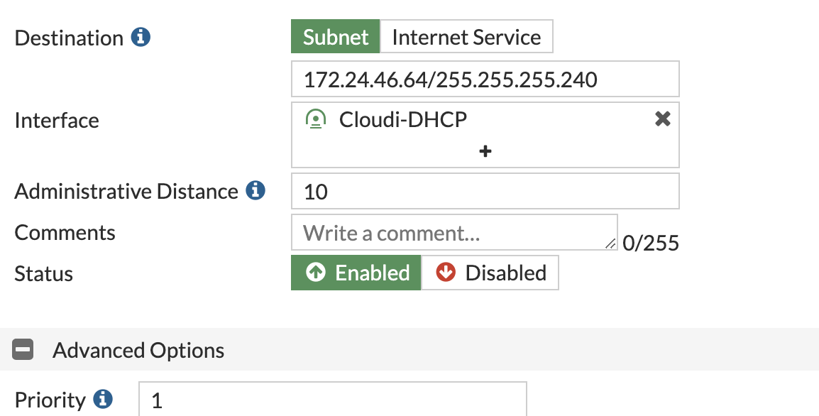Click the red down-arrow Disabled icon
The image size is (819, 416).
[446, 273]
